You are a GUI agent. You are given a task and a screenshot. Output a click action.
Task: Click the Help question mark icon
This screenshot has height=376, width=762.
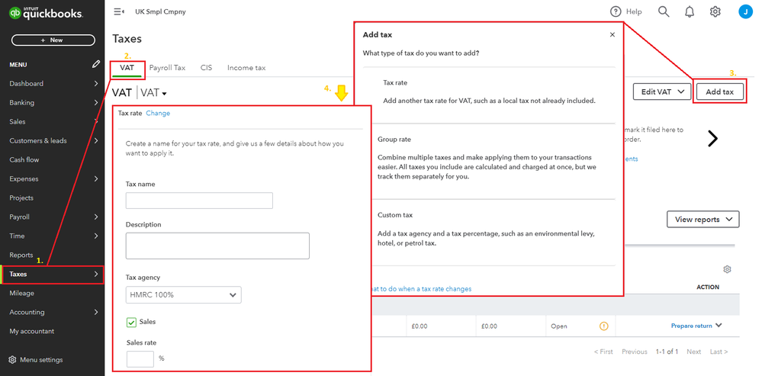(x=616, y=11)
